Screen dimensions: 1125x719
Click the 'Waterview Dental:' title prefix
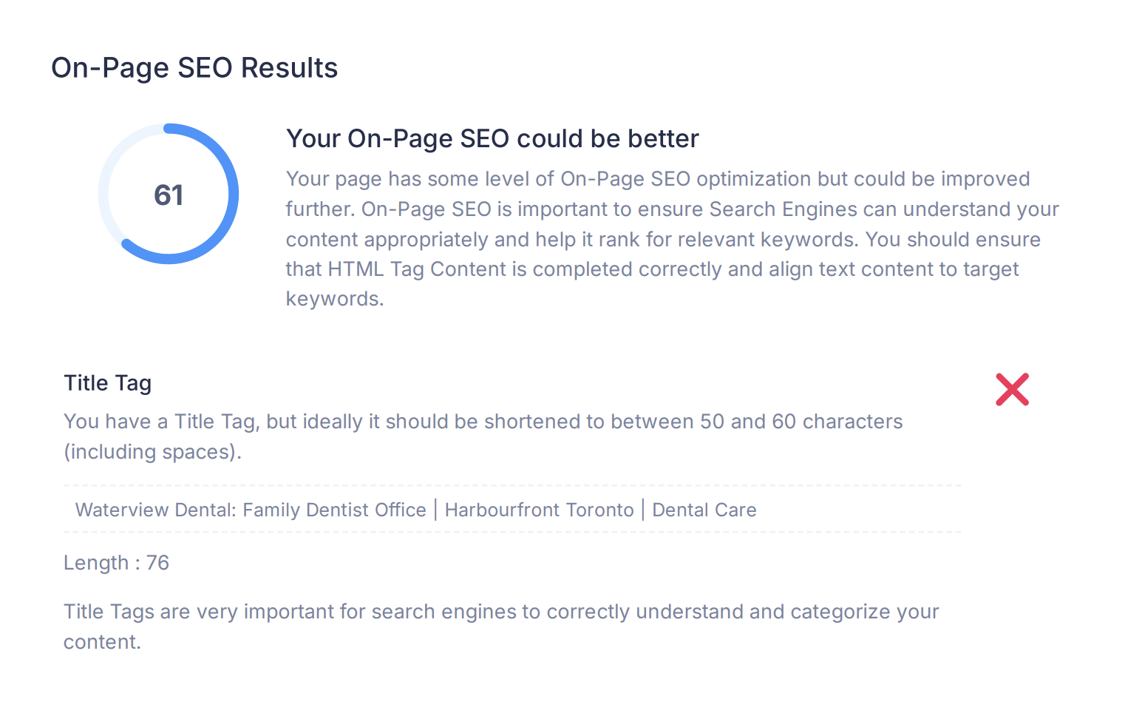click(156, 510)
